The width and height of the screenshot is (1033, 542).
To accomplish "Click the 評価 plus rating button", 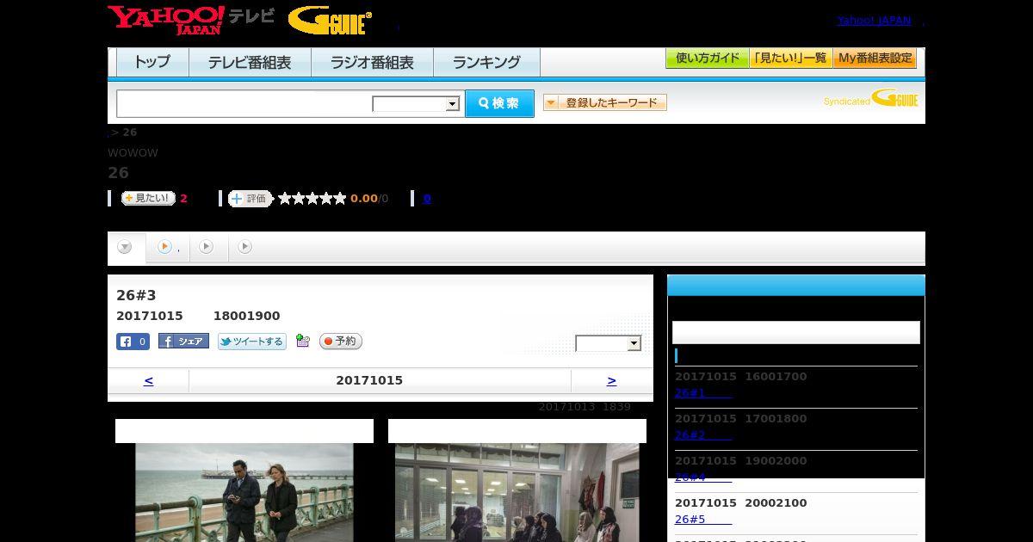I will tap(250, 198).
